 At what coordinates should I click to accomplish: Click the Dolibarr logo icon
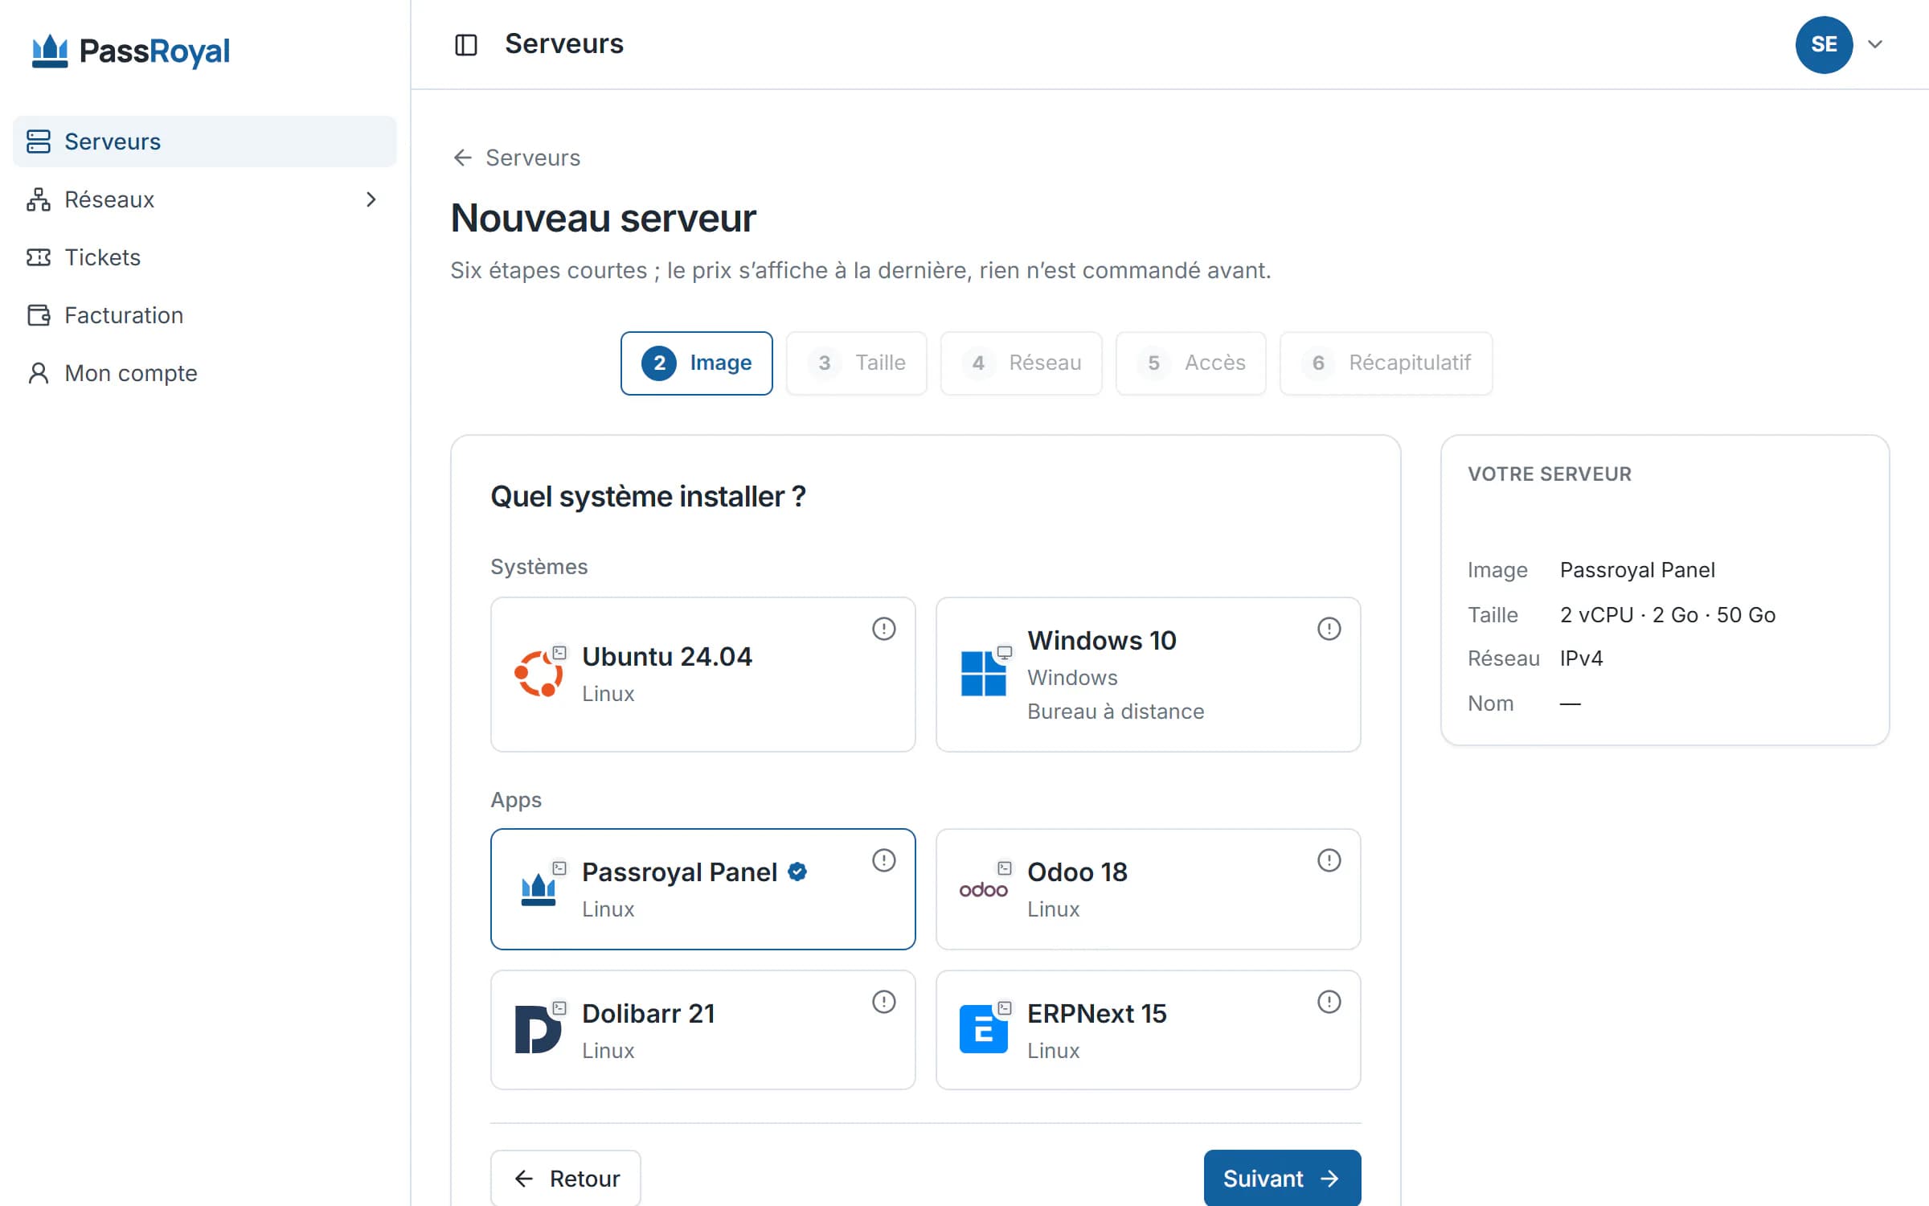538,1029
